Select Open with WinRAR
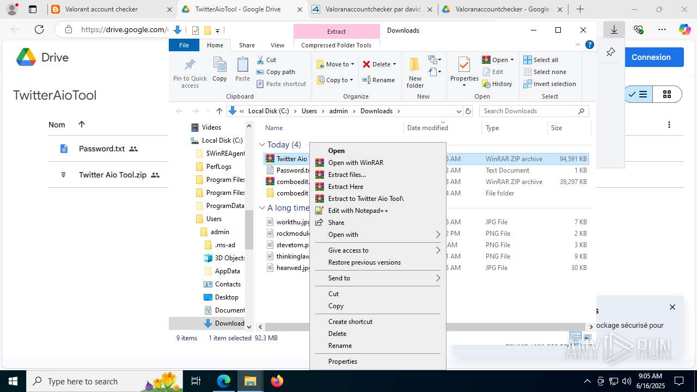 click(x=377, y=163)
